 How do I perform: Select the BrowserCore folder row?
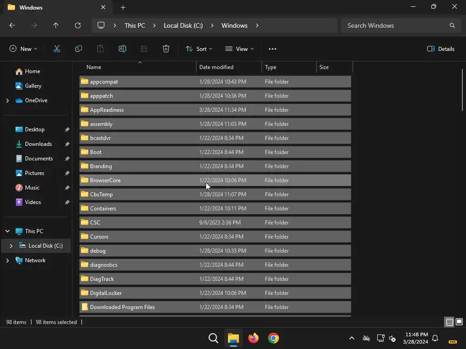tap(215, 180)
